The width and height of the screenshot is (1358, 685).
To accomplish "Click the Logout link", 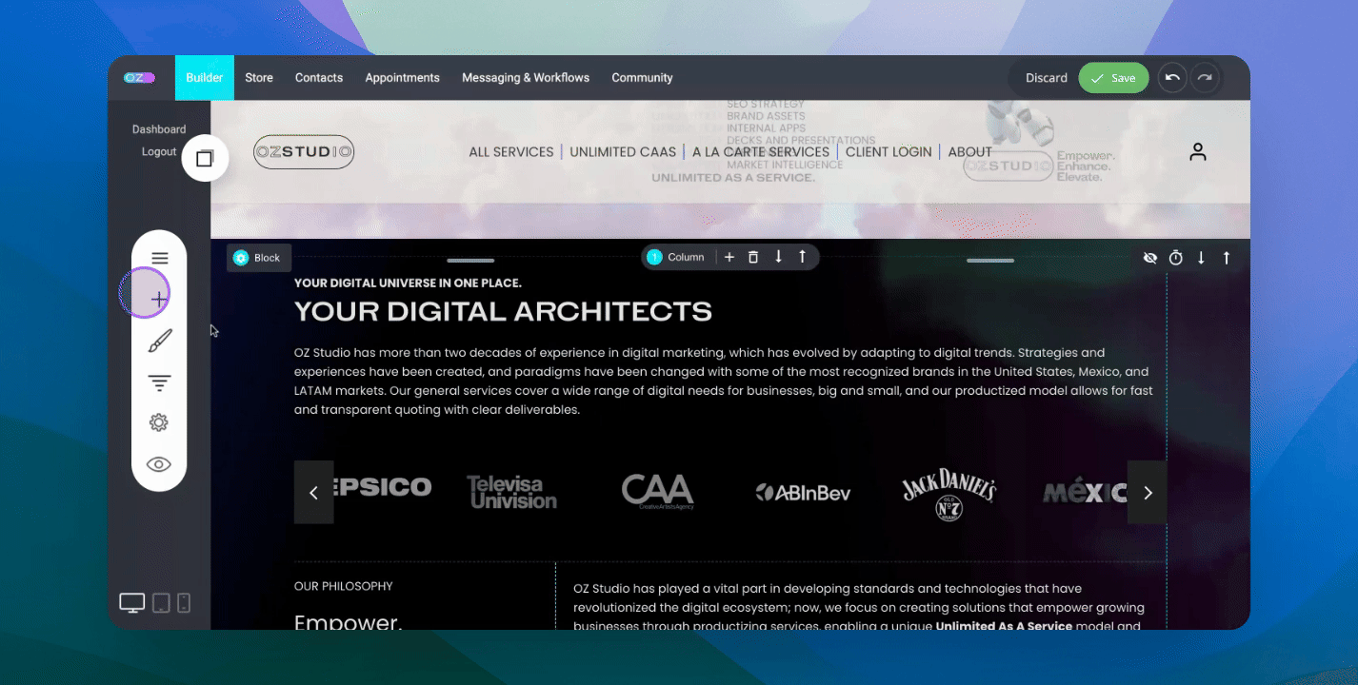I will coord(159,152).
